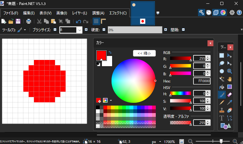Select the Text tool
Viewport: 243px width, 144px height.
pyautogui.click(x=222, y=118)
